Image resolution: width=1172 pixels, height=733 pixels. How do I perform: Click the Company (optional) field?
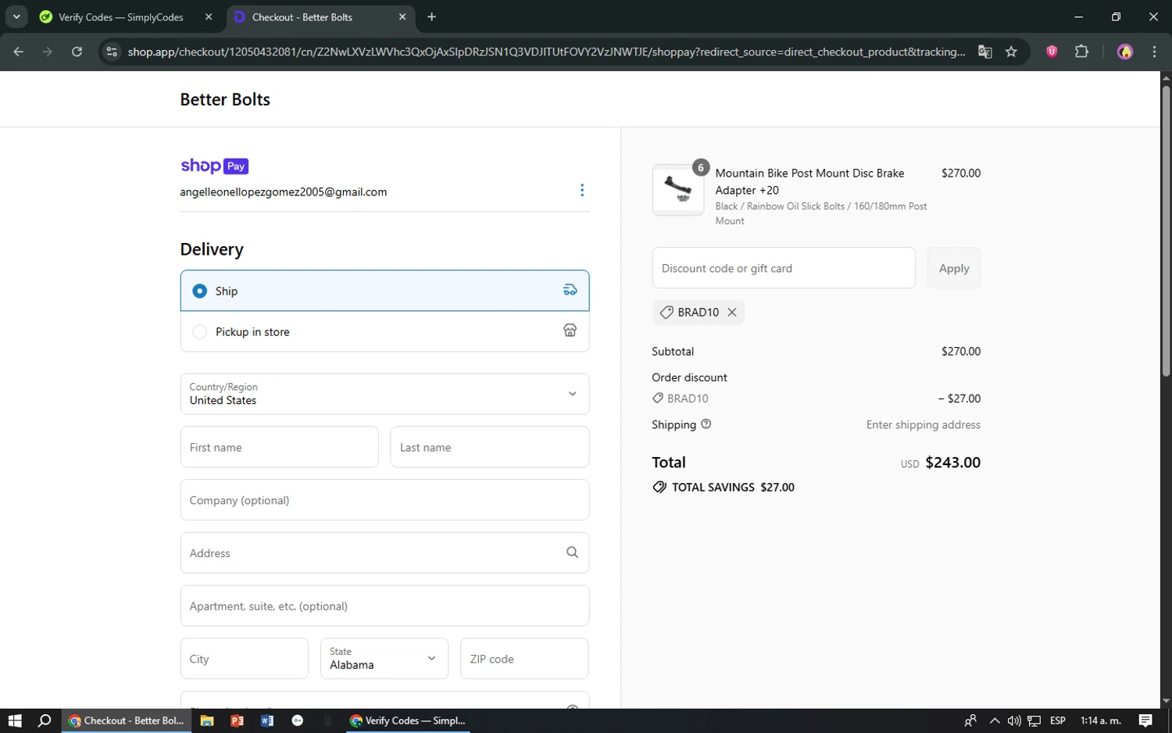point(384,500)
